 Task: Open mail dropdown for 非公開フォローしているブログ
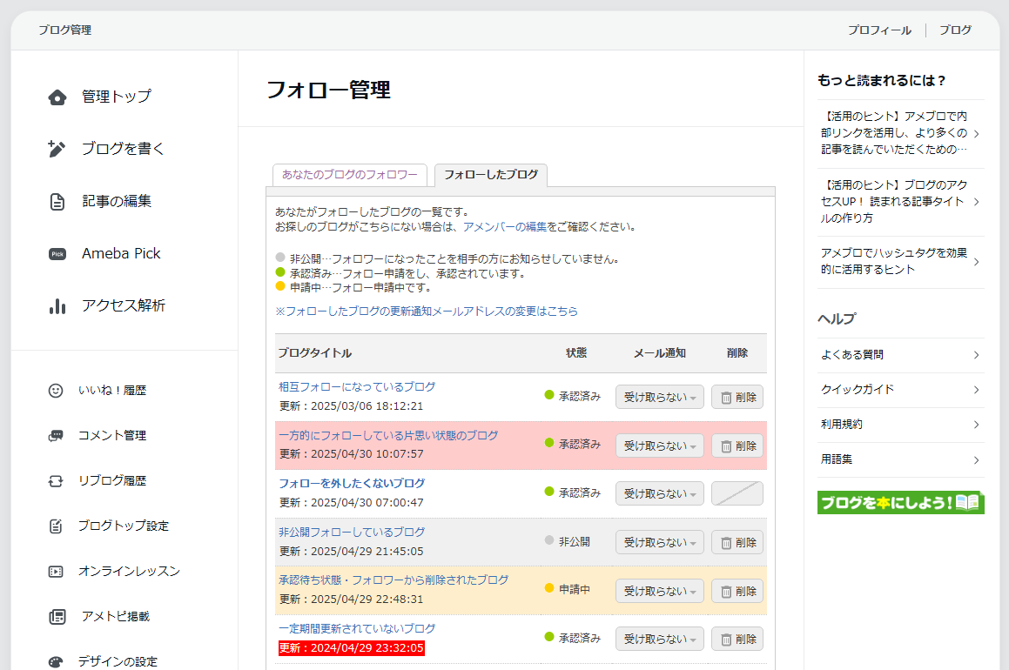tap(660, 543)
